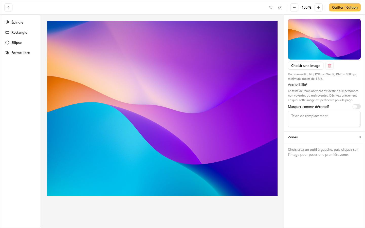Image resolution: width=365 pixels, height=228 pixels.
Task: Zoom in with the plus button
Action: coord(319,7)
